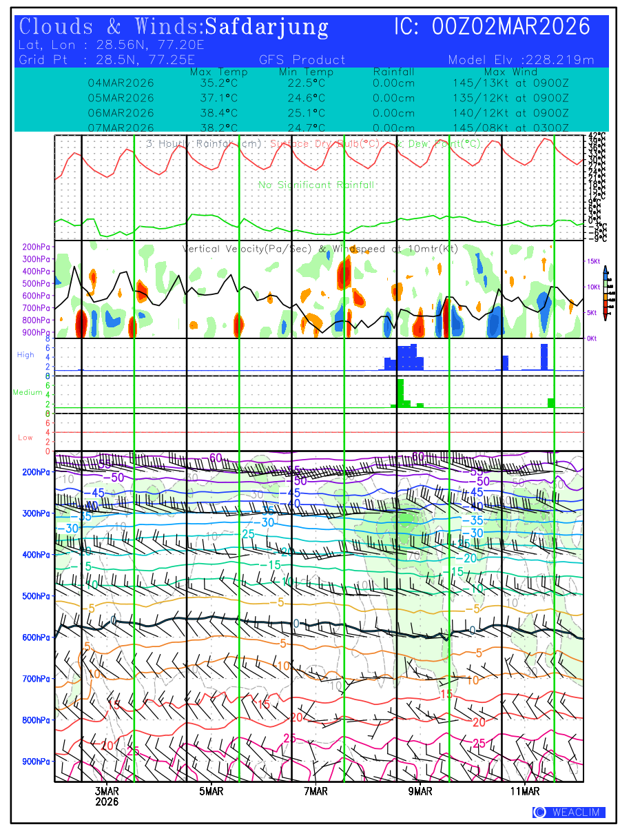Click the Low cloud panel label
This screenshot has height=827, width=620.
click(25, 438)
